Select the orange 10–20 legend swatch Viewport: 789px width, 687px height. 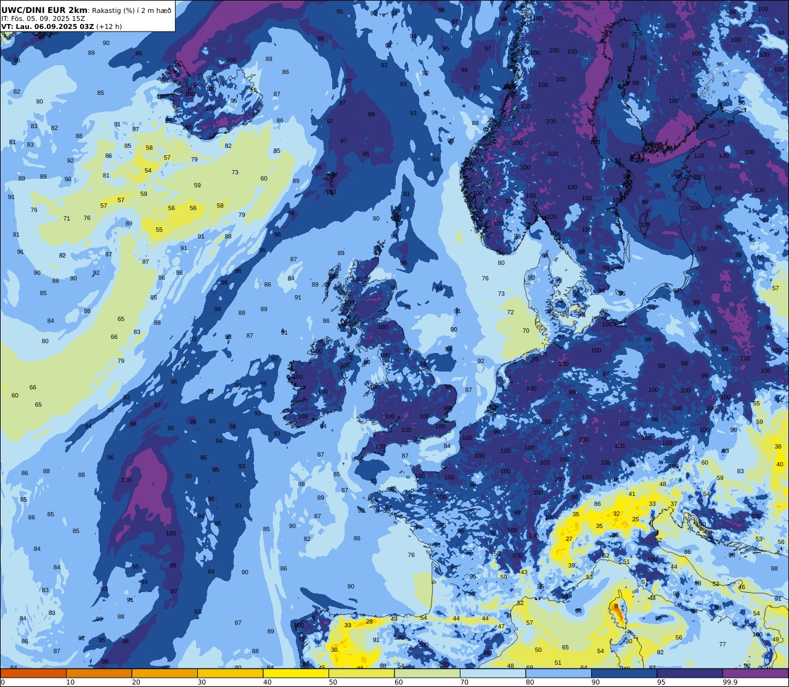point(99,673)
